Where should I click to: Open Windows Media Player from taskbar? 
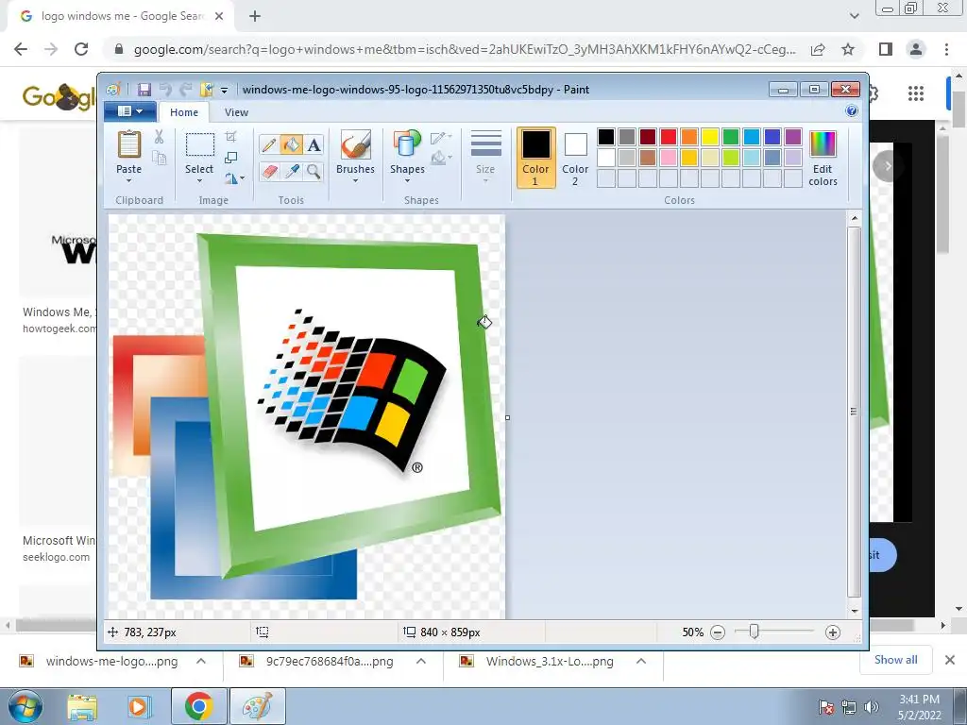point(140,707)
